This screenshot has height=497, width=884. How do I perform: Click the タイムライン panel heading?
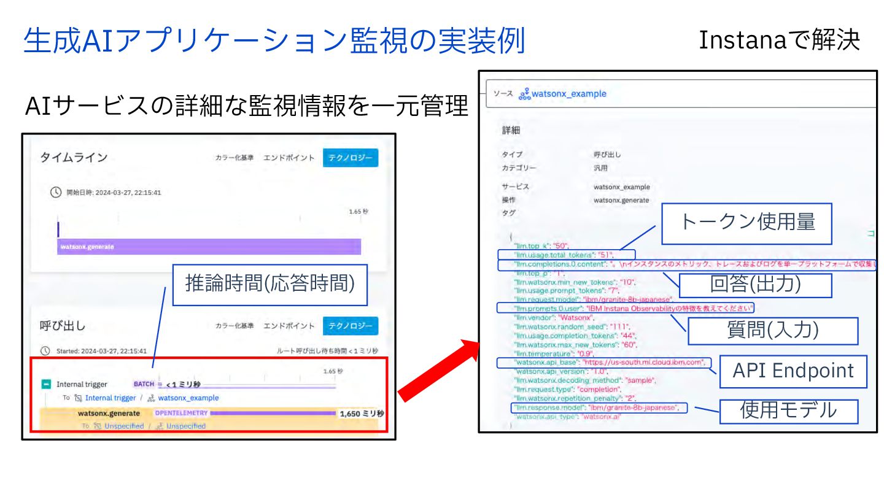[74, 157]
